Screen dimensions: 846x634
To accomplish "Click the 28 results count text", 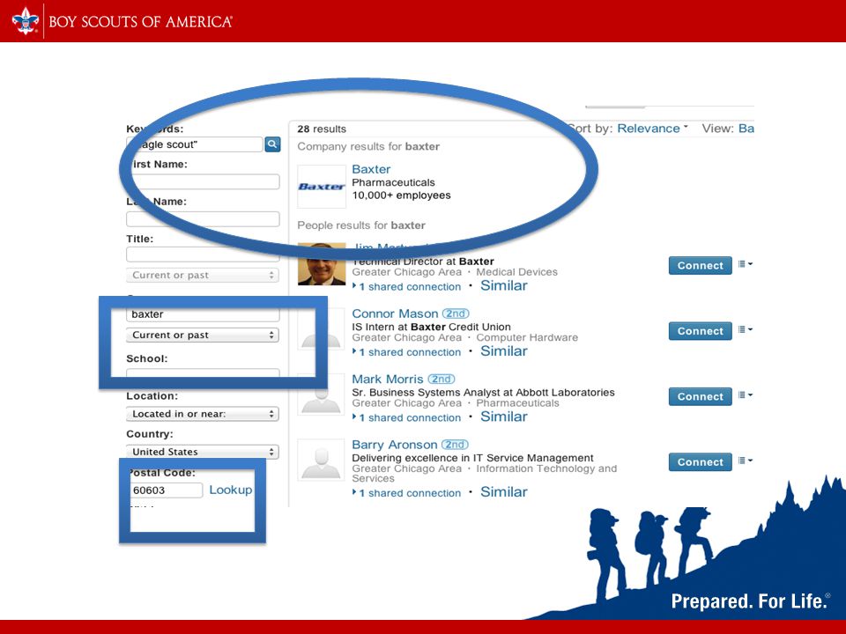I will (x=322, y=129).
